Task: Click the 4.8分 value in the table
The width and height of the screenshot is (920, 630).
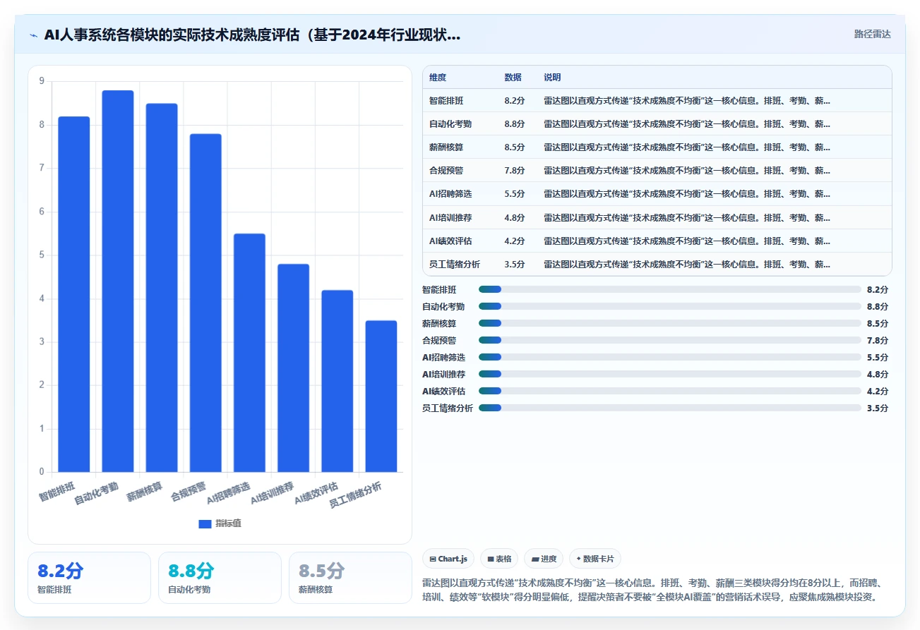Action: coord(515,217)
